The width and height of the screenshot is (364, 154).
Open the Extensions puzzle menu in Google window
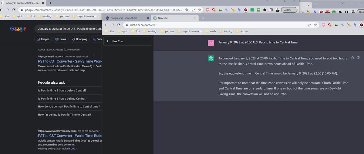[265, 10]
